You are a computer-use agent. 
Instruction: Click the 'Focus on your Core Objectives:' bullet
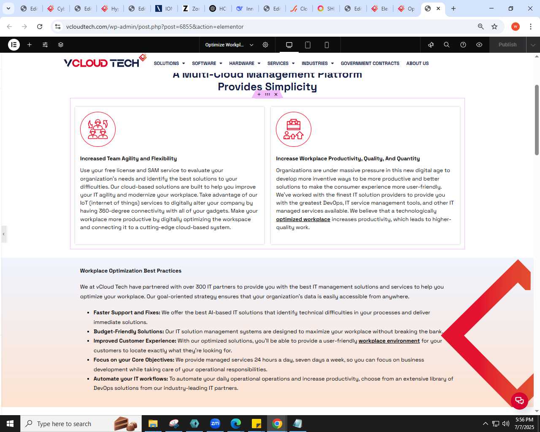134,360
